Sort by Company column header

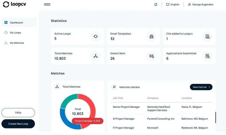pos(153,98)
